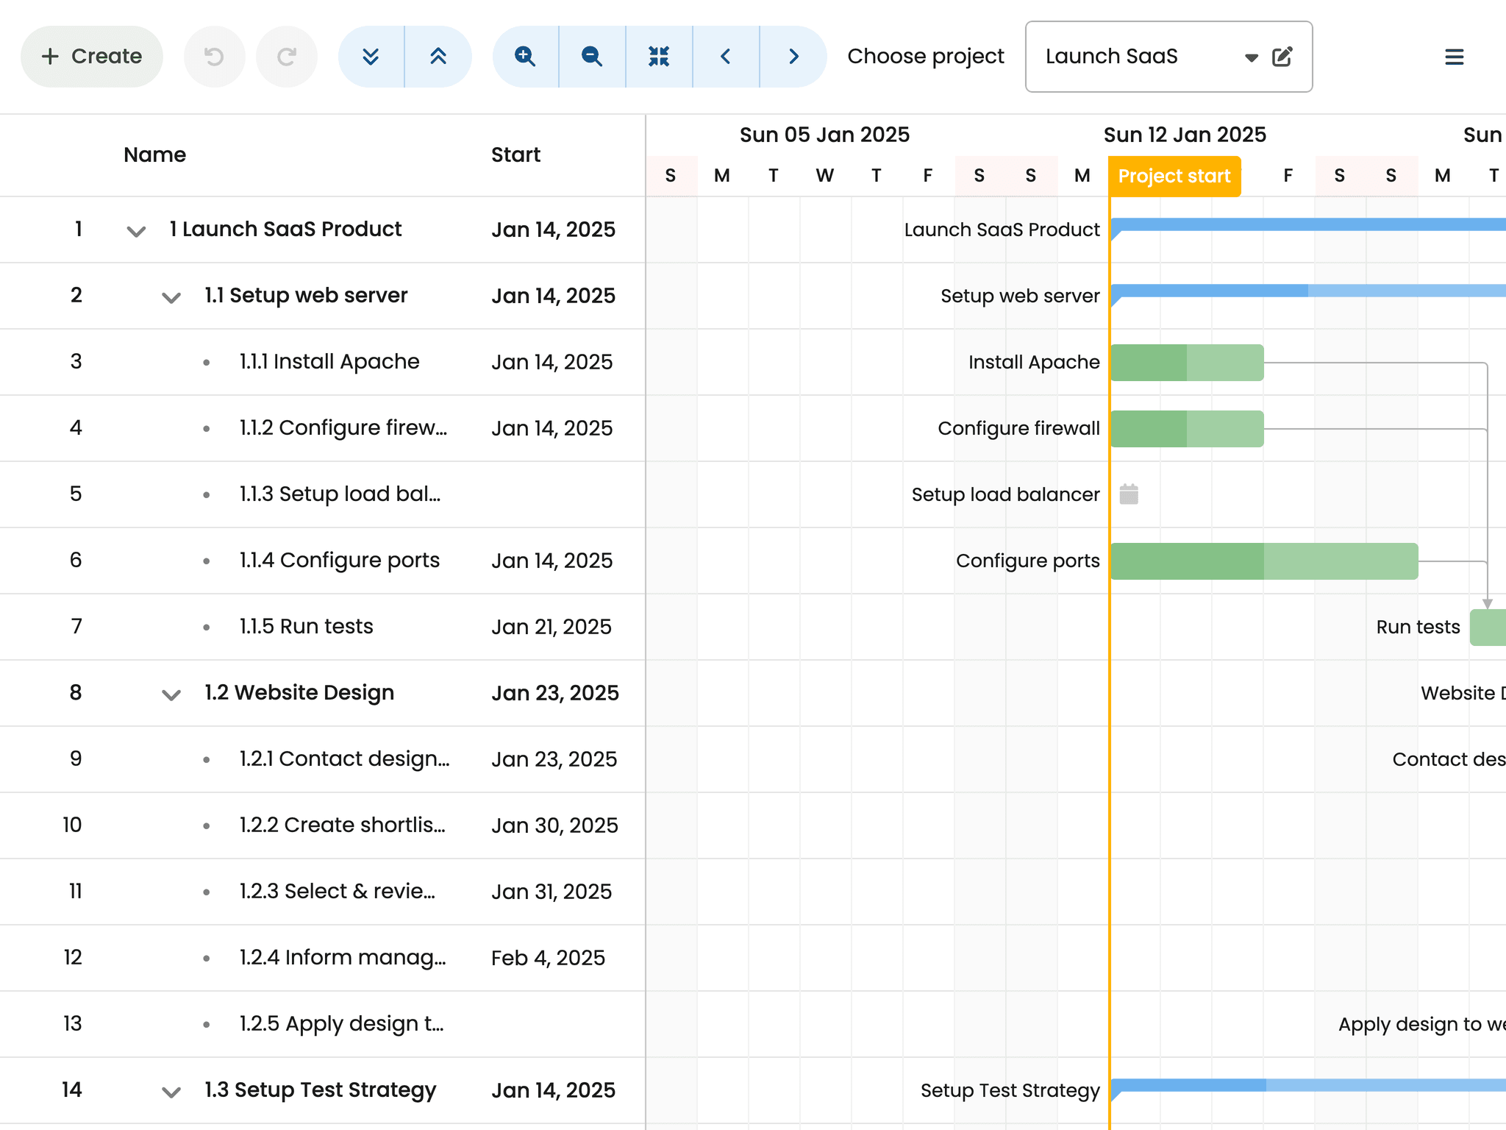Collapse all tasks with double-up chevron
The height and width of the screenshot is (1130, 1506).
pyautogui.click(x=438, y=57)
